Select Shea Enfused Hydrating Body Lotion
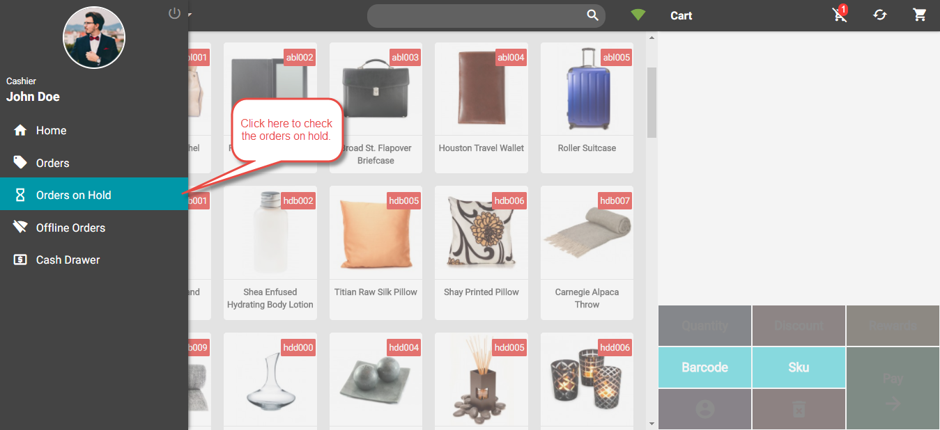940x430 pixels. [270, 253]
